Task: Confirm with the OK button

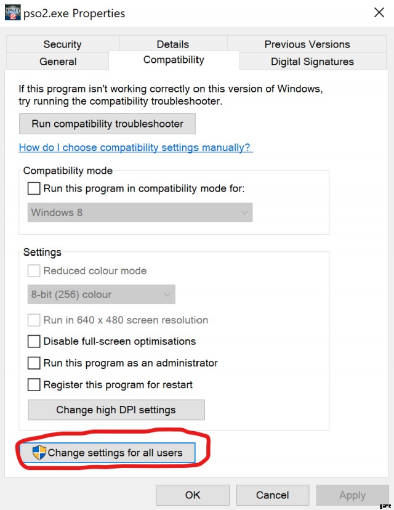Action: point(193,495)
